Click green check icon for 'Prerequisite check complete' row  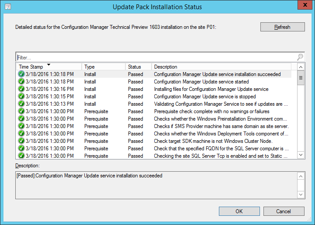tap(21, 111)
